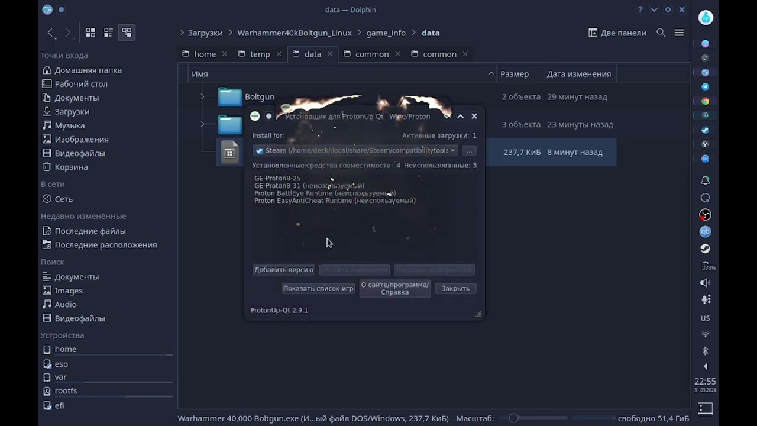Switch Dolphin to icons view mode

click(x=90, y=33)
